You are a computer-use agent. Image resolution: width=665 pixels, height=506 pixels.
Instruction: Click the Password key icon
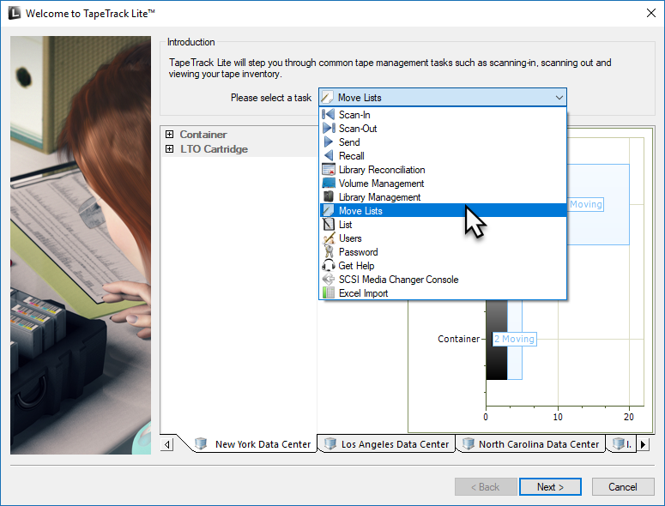click(x=329, y=252)
